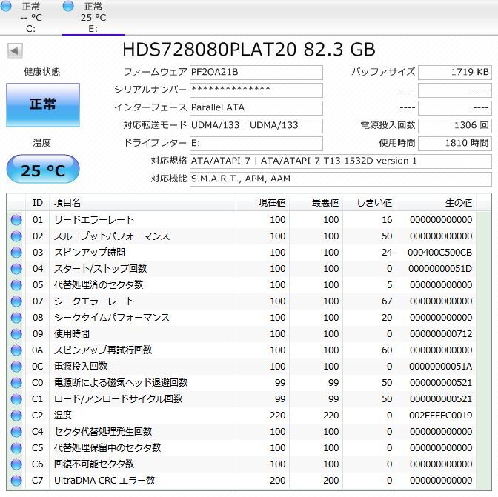
Task: Select the E: drive tab
Action: click(x=93, y=17)
